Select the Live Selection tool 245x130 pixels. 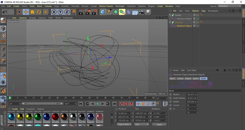click(19, 12)
